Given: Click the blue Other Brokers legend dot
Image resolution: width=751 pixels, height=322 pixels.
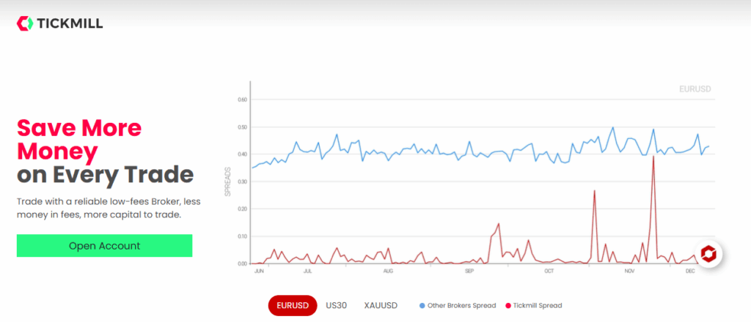Looking at the screenshot, I should tap(422, 305).
